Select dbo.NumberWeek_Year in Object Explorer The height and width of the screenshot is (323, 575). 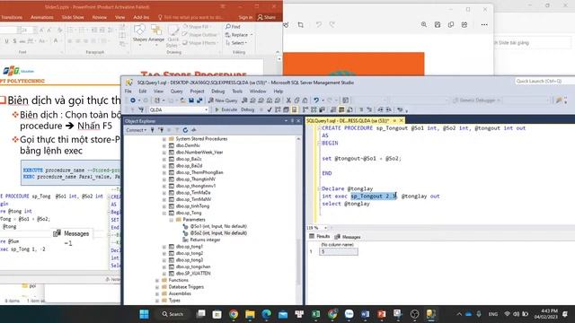click(199, 153)
